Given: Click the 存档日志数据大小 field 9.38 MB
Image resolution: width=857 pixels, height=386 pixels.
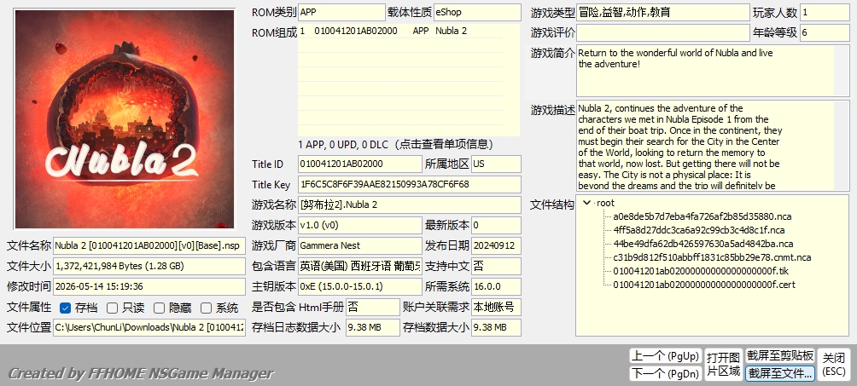Looking at the screenshot, I should click(x=373, y=327).
